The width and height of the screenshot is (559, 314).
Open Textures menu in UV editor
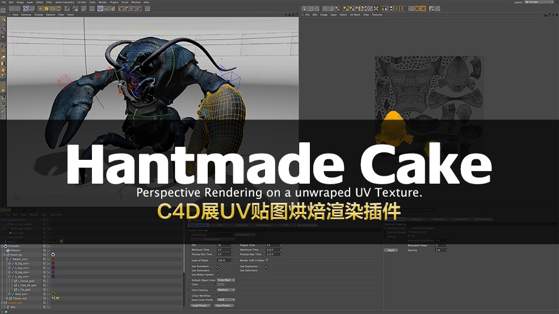(377, 15)
